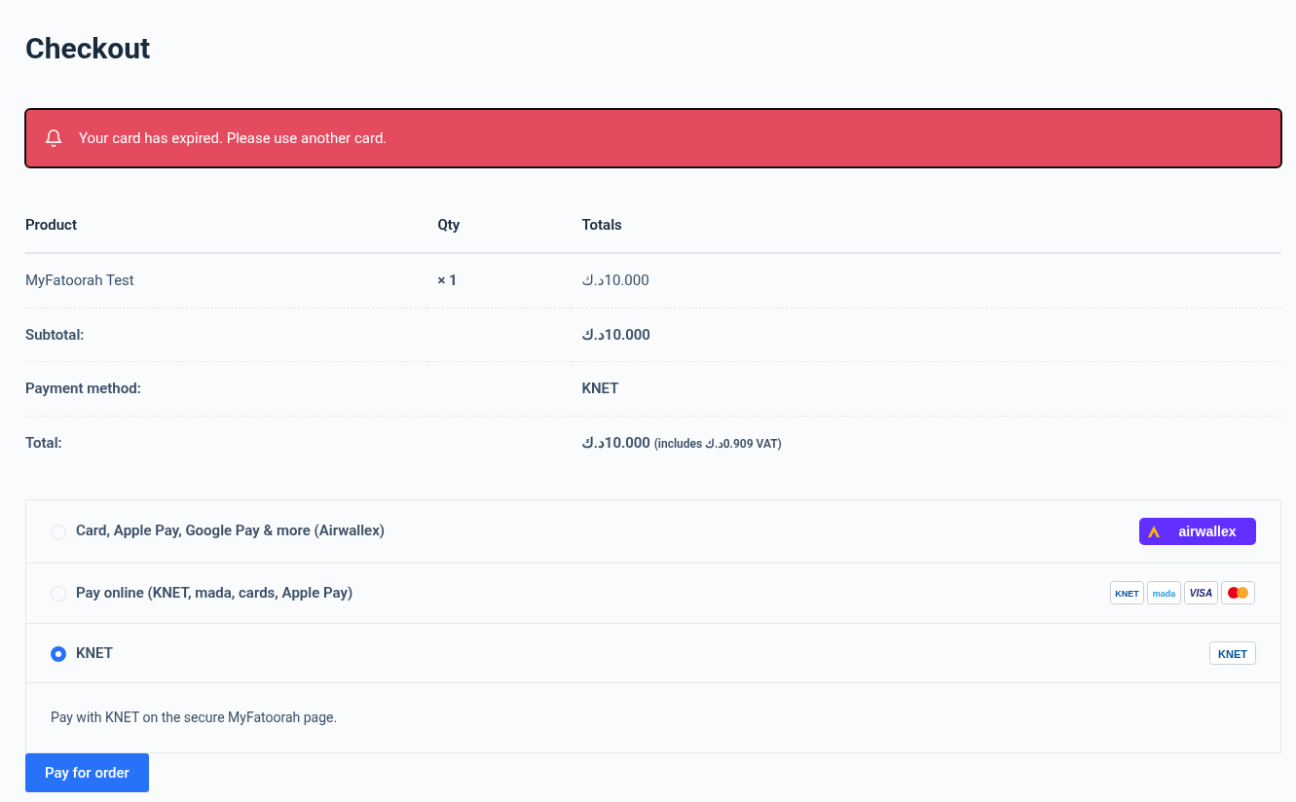Image resolution: width=1296 pixels, height=802 pixels.
Task: Click the Product column header
Action: pos(51,225)
